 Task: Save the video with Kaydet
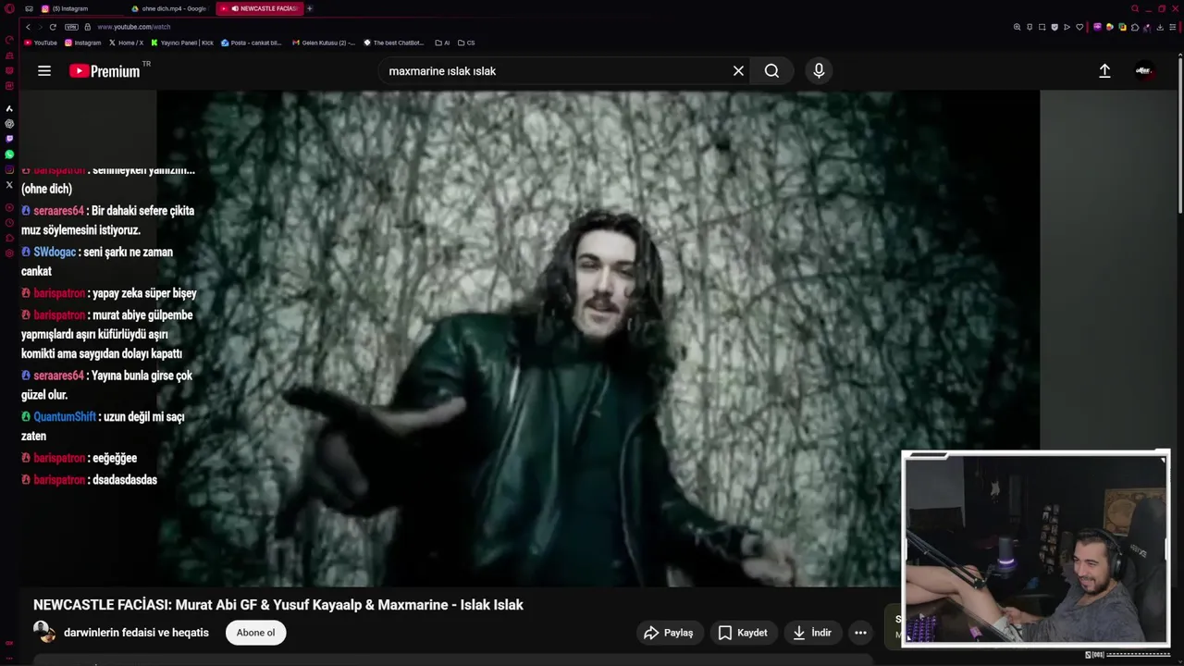[743, 633]
